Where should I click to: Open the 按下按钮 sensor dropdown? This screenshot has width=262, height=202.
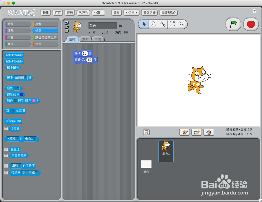coord(30,173)
